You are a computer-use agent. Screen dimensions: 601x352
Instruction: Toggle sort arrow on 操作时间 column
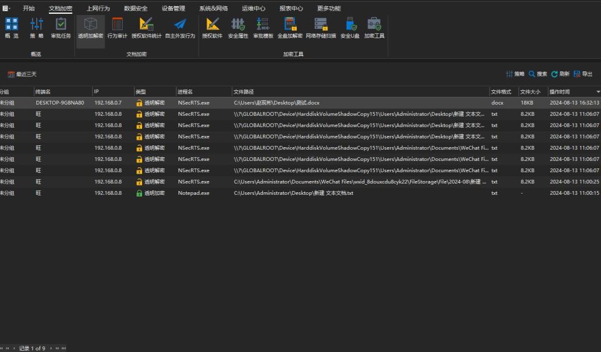[598, 91]
